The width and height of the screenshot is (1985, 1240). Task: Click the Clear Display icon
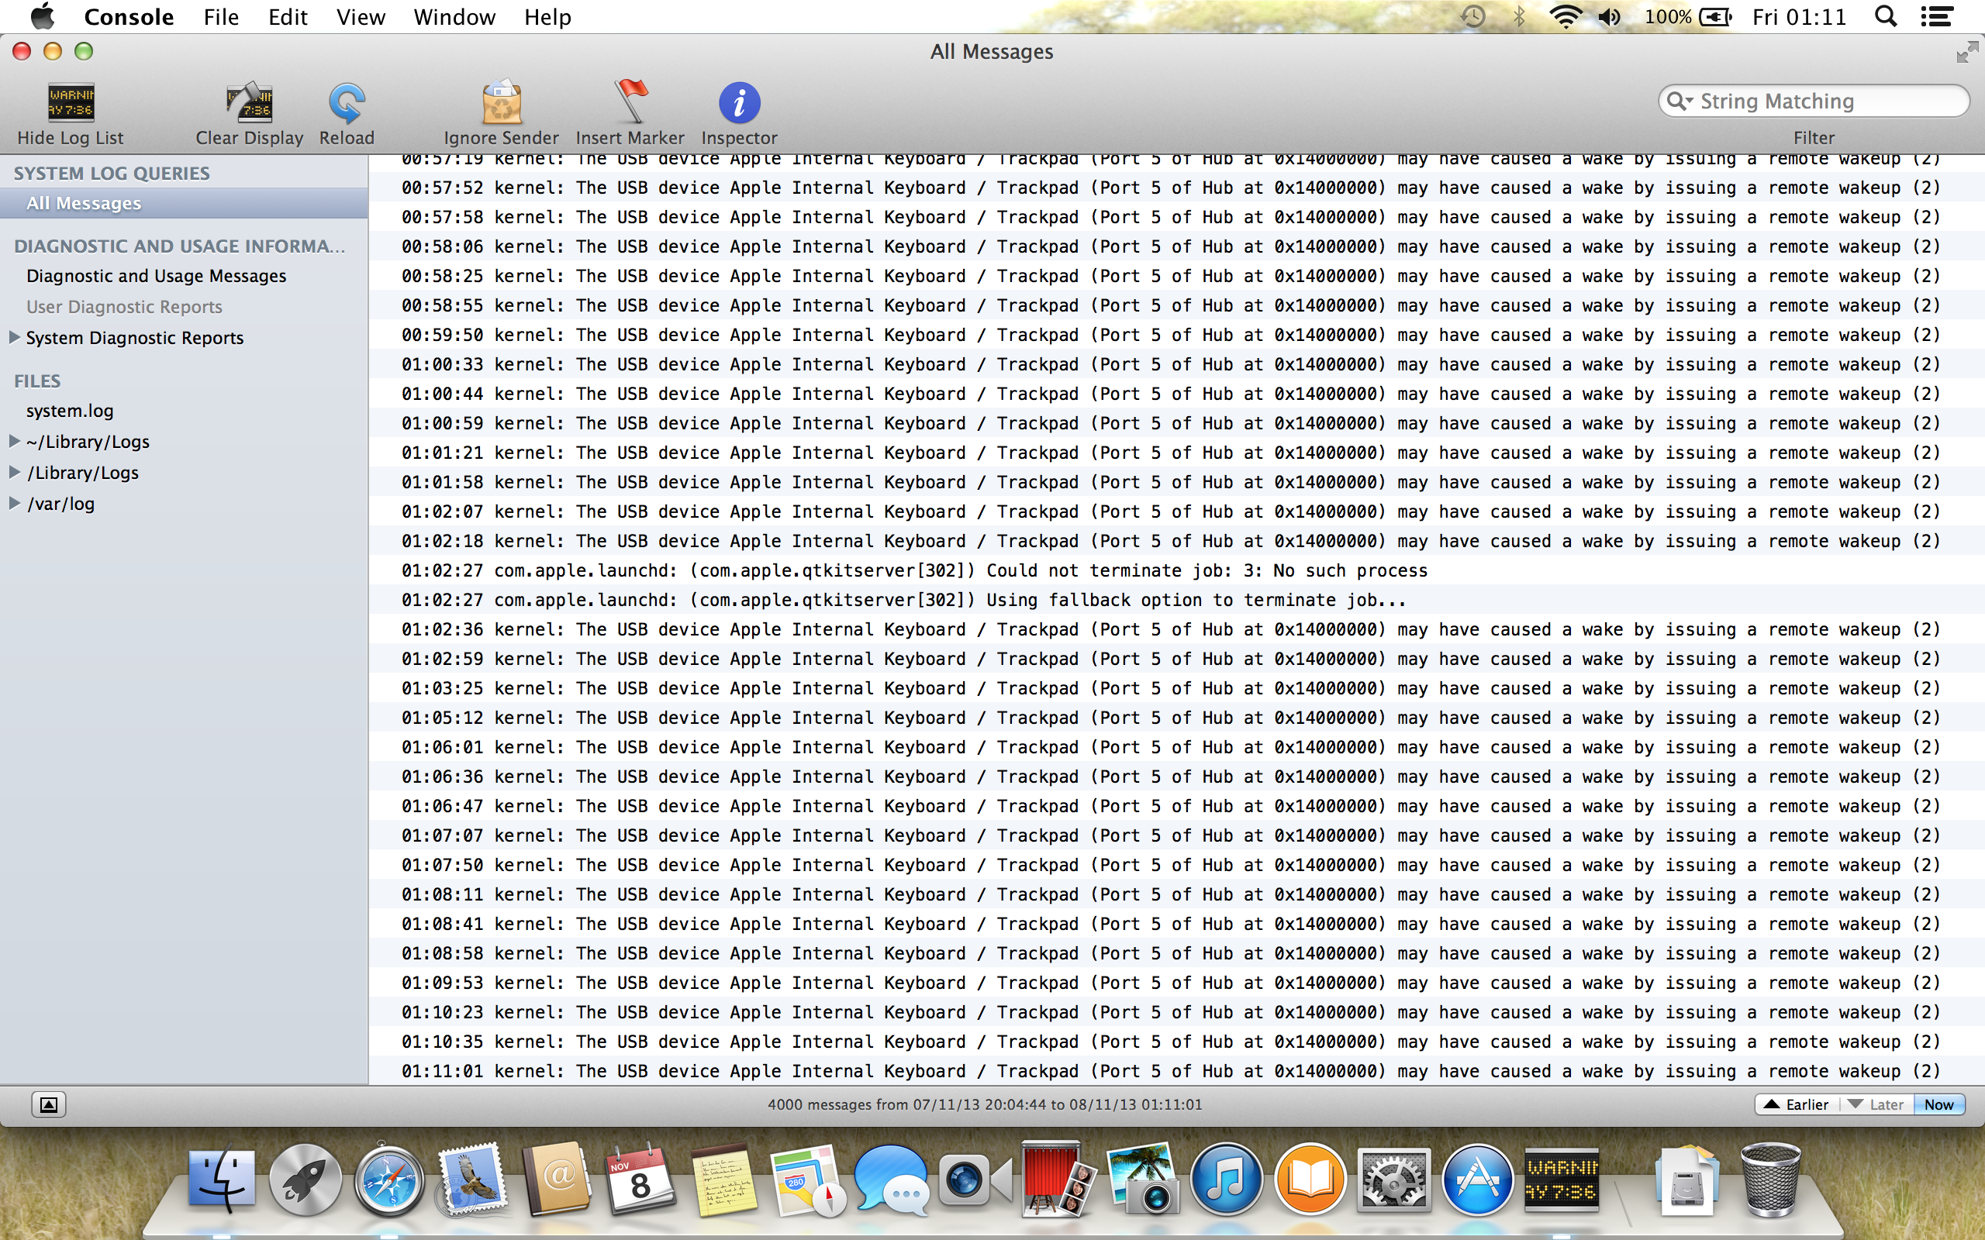(x=250, y=102)
